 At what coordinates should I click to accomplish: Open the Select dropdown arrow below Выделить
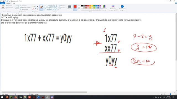point(17,10)
